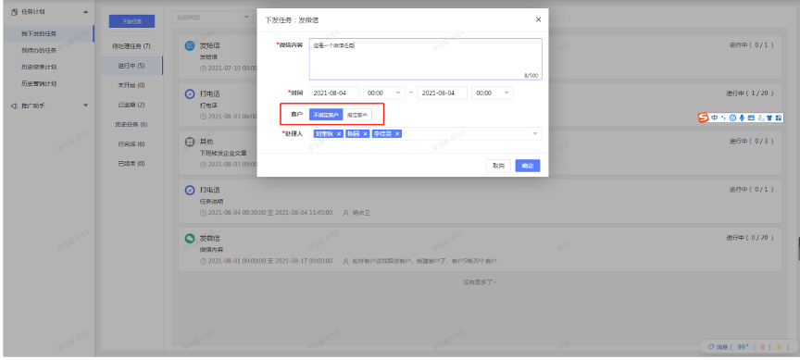Click the 下发任务 button

click(131, 21)
